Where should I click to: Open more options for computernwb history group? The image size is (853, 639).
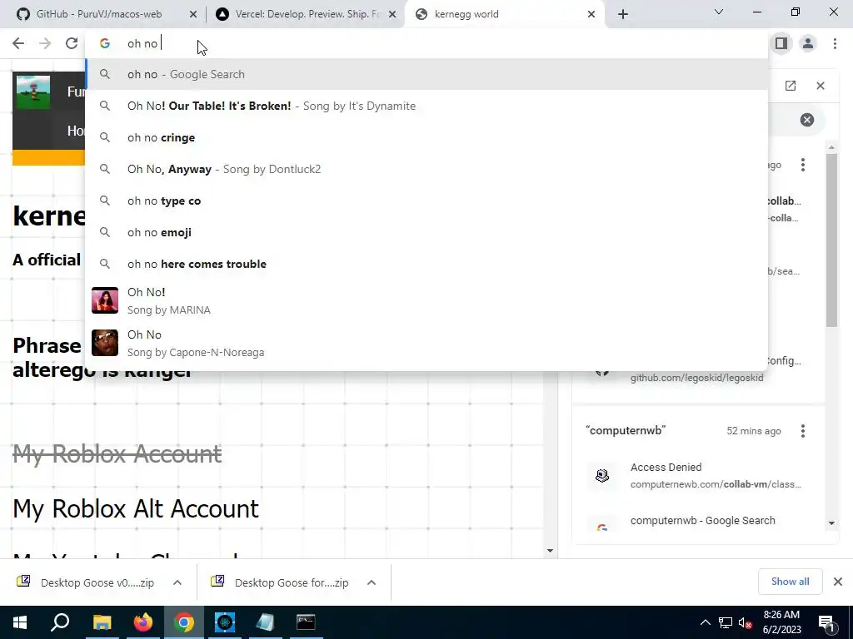[803, 431]
